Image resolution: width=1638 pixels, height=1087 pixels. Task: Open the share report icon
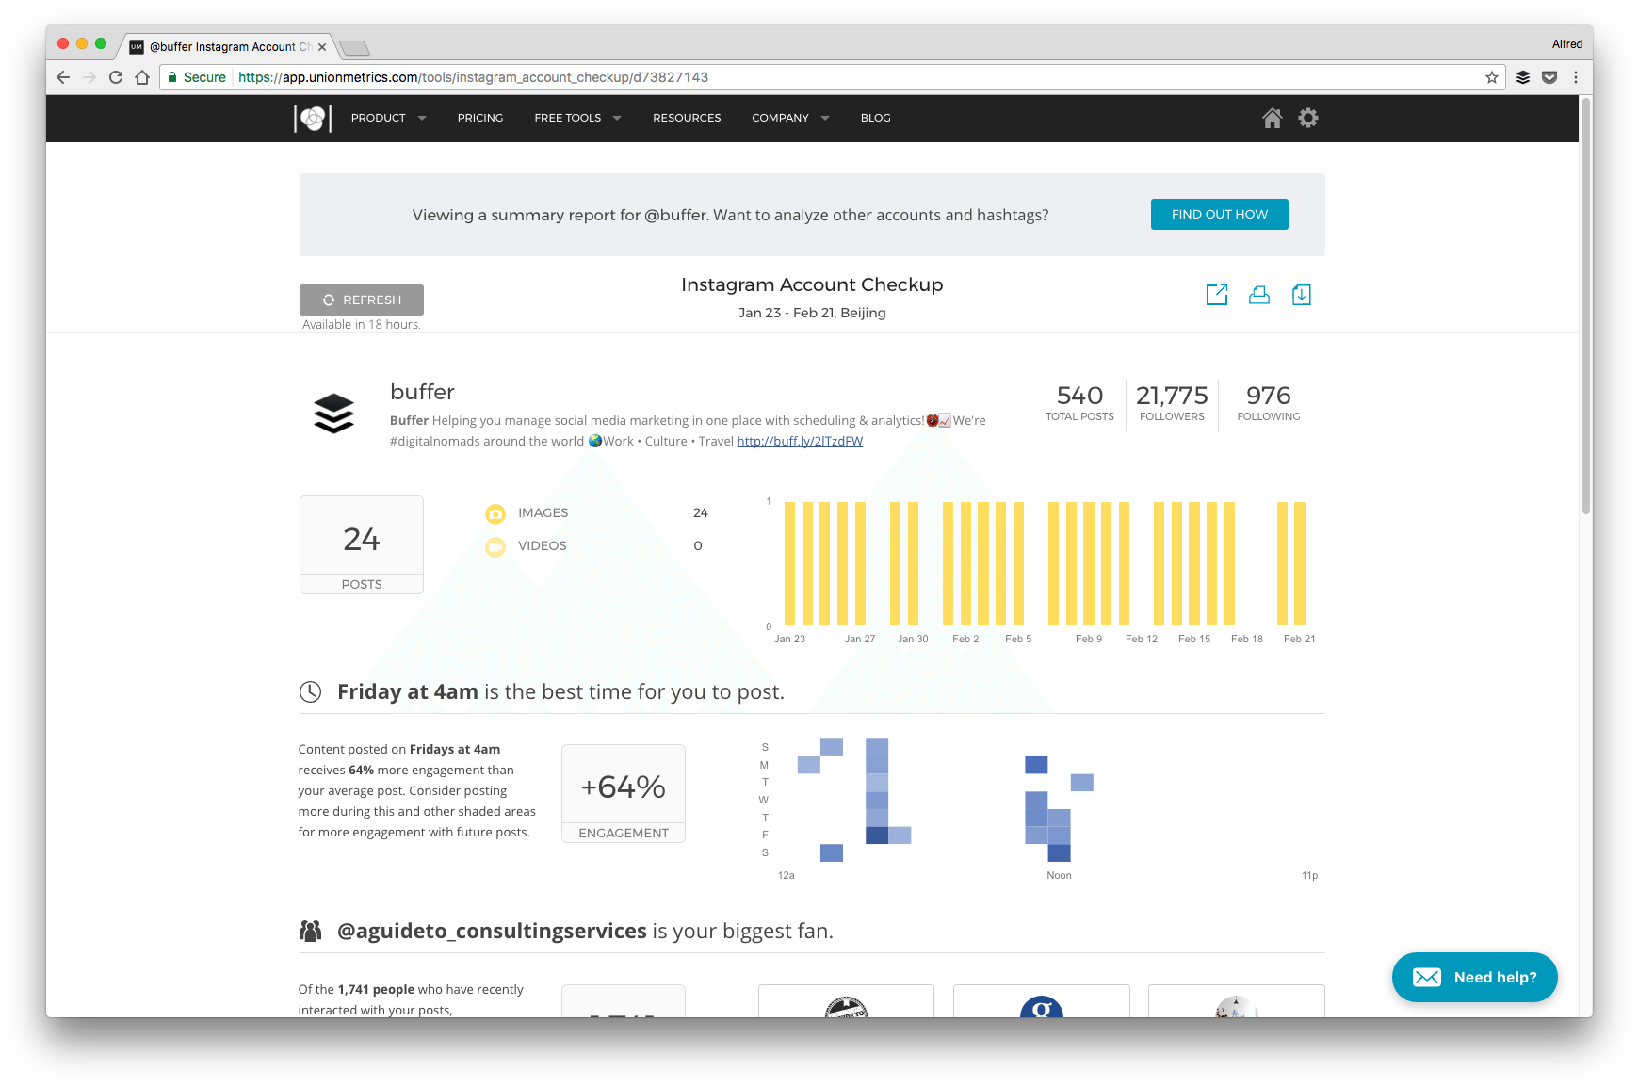click(1217, 294)
